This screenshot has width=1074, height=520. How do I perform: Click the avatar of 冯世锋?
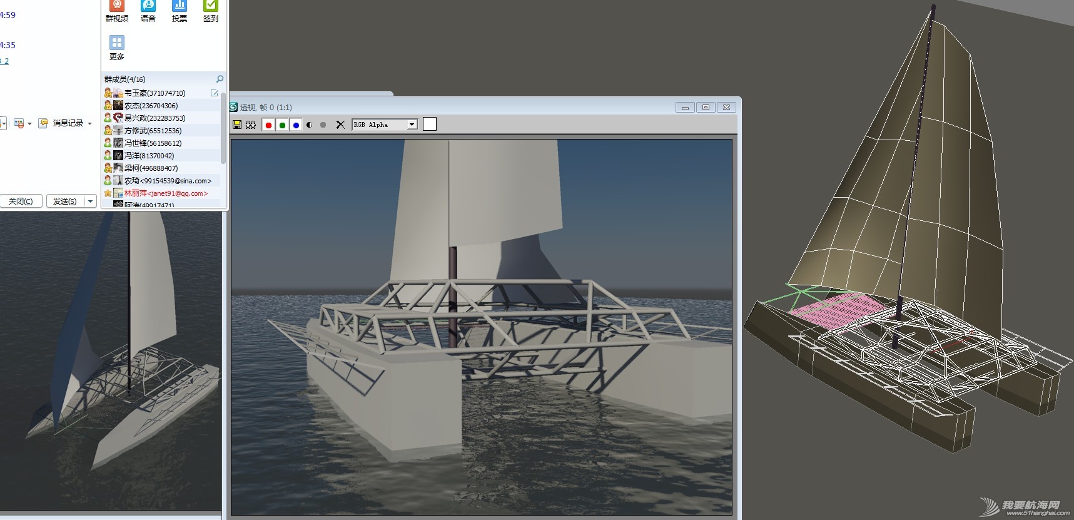coord(118,143)
